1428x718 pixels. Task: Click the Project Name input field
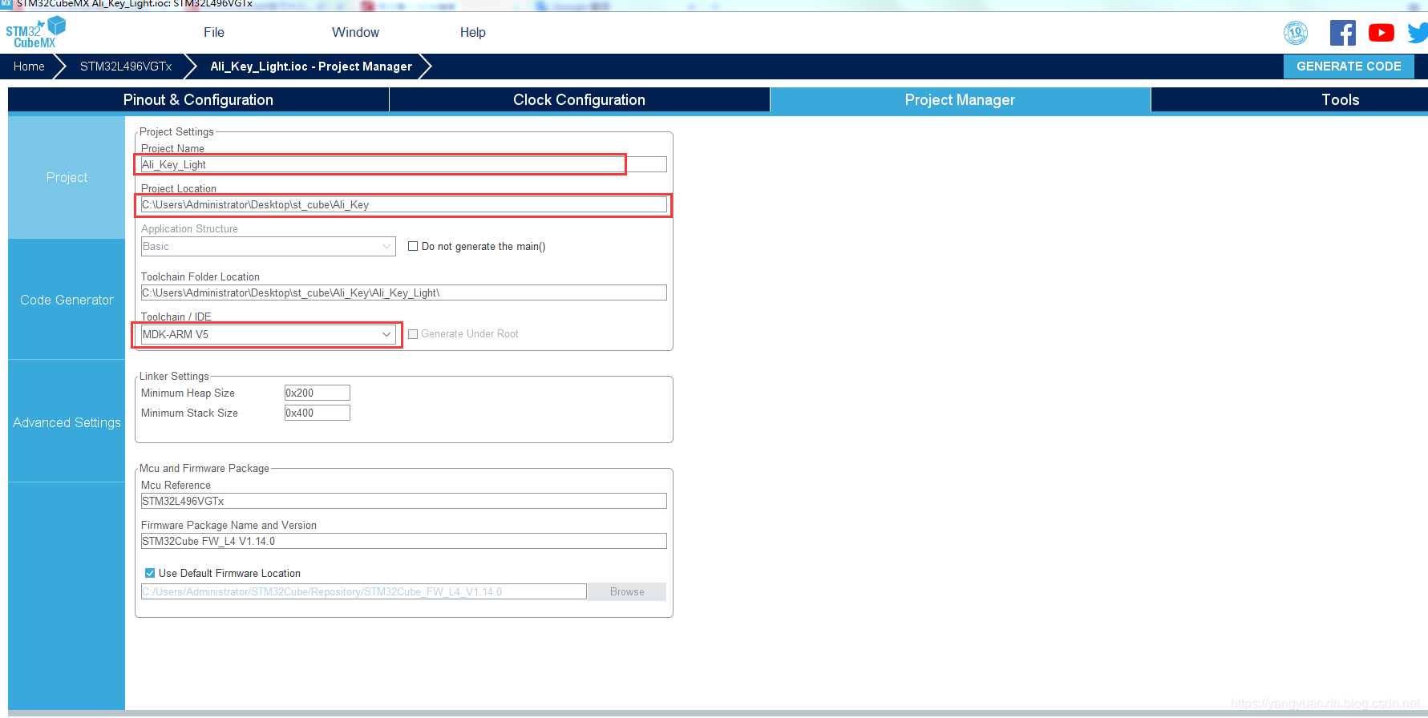[403, 164]
